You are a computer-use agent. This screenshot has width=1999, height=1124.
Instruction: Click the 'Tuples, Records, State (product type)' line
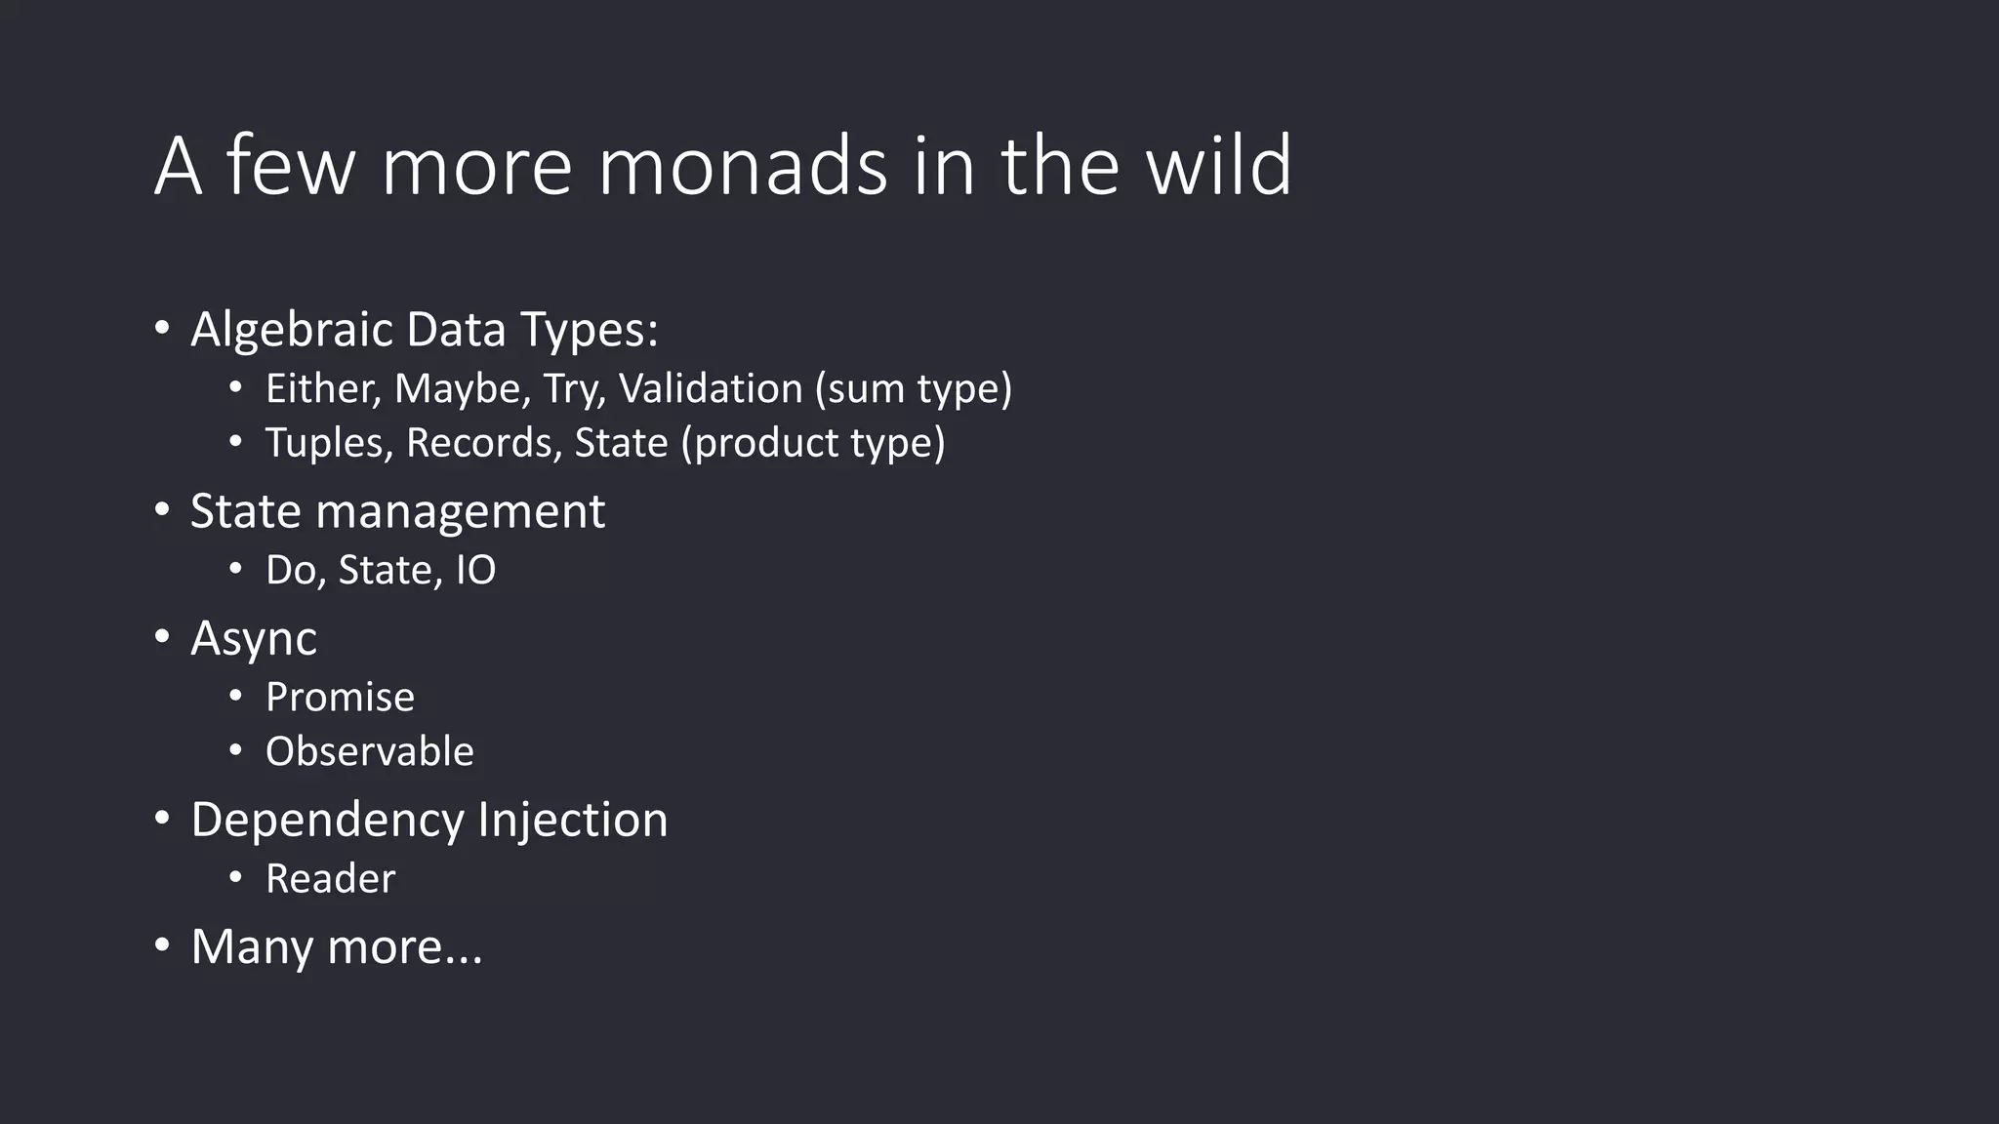click(x=605, y=443)
